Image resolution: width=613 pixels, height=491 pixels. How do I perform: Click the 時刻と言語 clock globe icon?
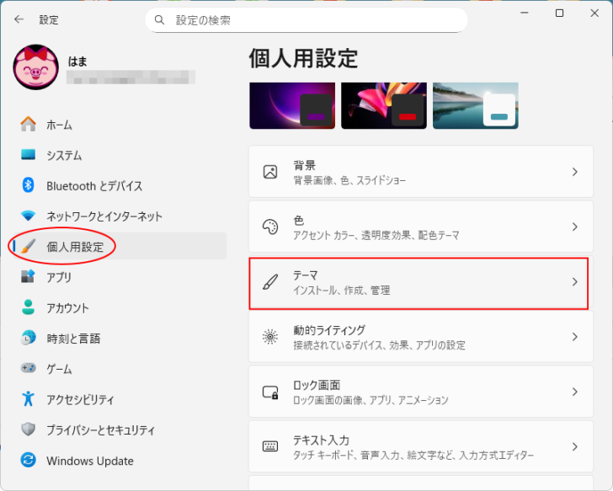click(x=28, y=338)
